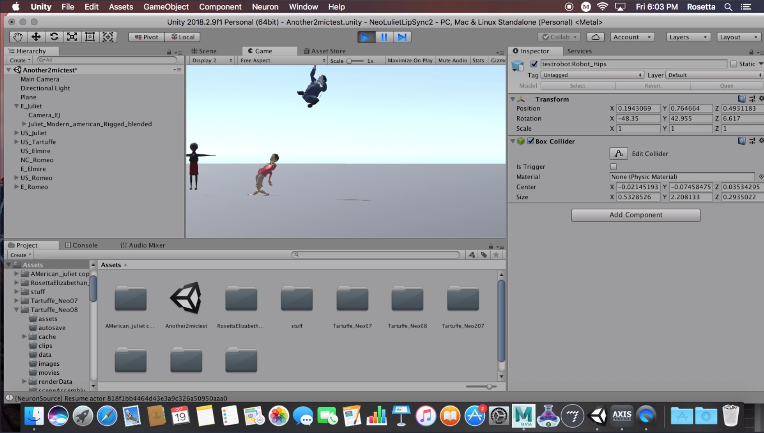Expand the renderData folder
Screen dimensions: 764x433
[x=24, y=382]
